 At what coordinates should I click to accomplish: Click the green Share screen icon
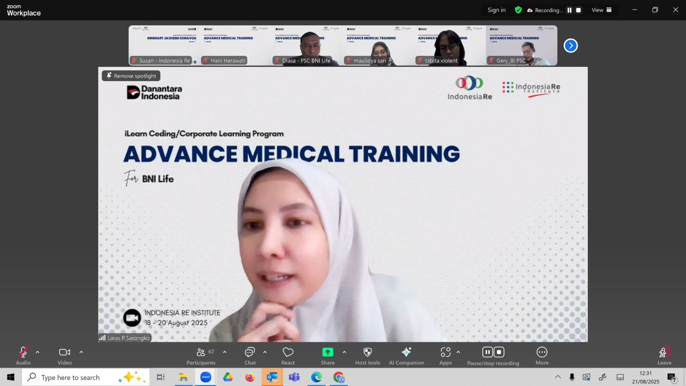click(328, 352)
